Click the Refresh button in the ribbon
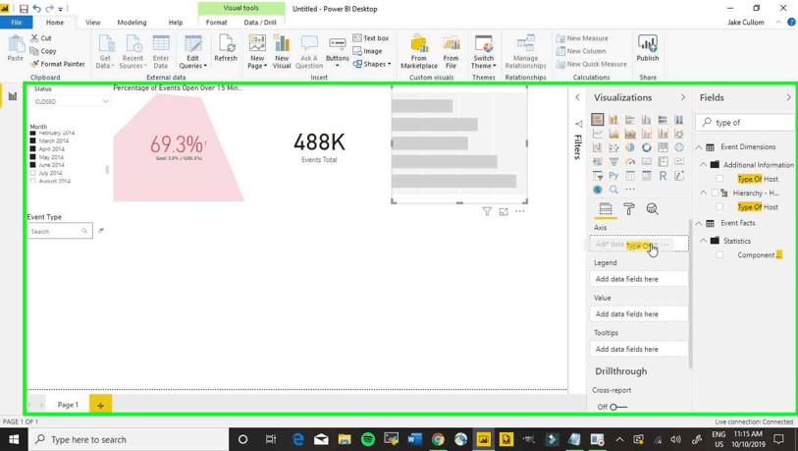The image size is (798, 451). coord(226,48)
